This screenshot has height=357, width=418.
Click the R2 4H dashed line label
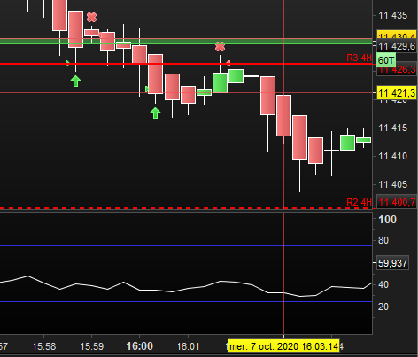359,202
